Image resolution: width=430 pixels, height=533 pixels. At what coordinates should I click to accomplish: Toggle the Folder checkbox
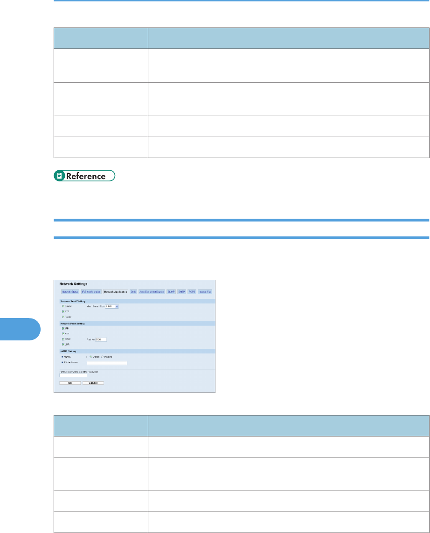click(x=63, y=317)
